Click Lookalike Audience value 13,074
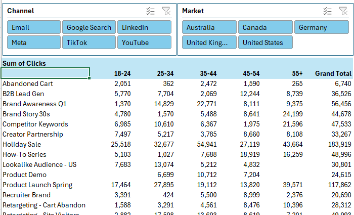 [x=164, y=164]
